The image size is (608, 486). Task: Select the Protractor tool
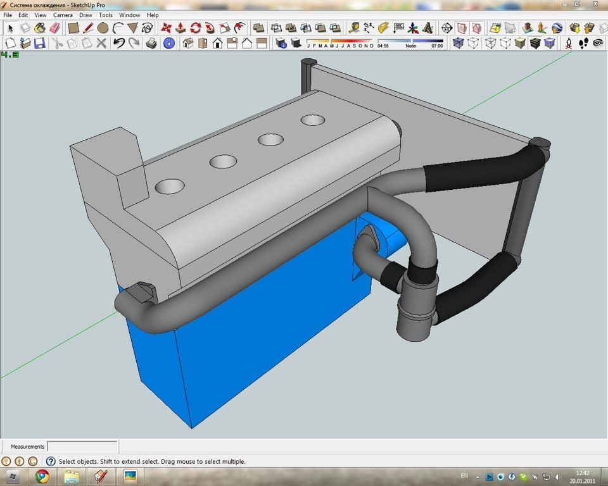(x=384, y=28)
